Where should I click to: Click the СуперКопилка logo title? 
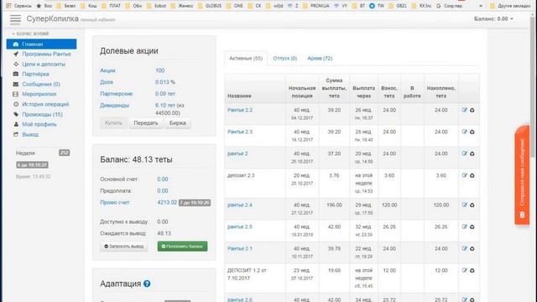52,18
